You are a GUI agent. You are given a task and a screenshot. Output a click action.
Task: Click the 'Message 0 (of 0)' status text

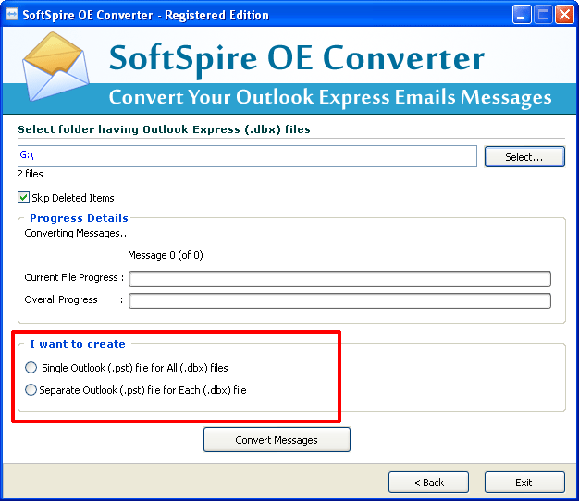point(165,255)
